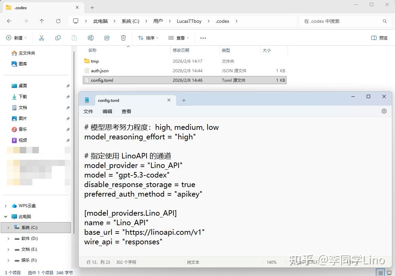Switch to large thumbnails view icon
395x276 pixels.
[x=389, y=273]
